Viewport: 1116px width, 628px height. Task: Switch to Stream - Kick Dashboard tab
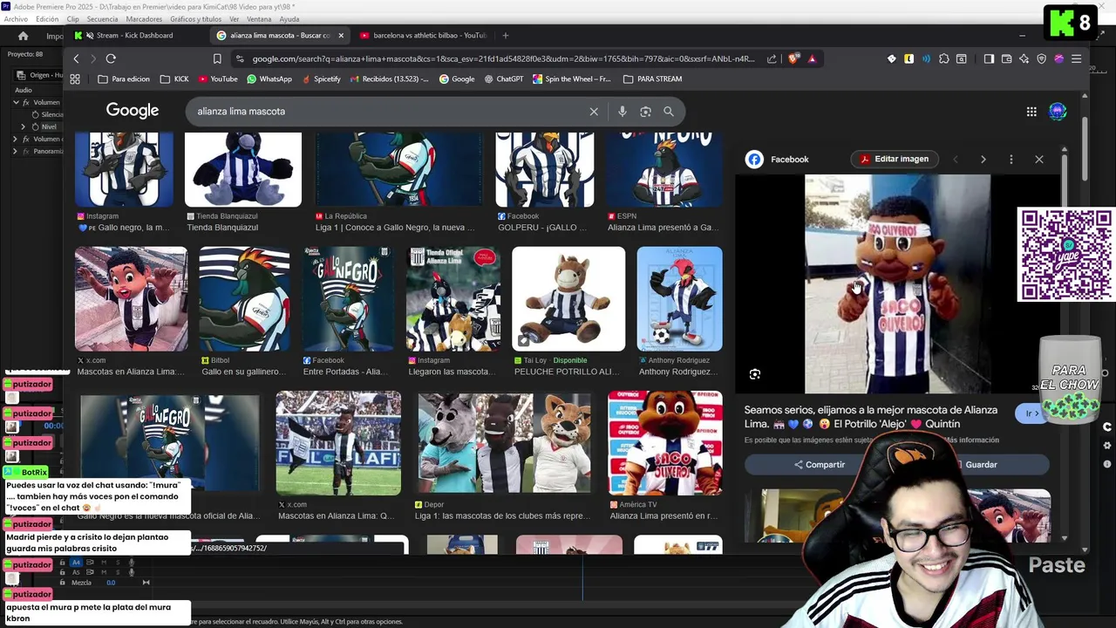[134, 36]
